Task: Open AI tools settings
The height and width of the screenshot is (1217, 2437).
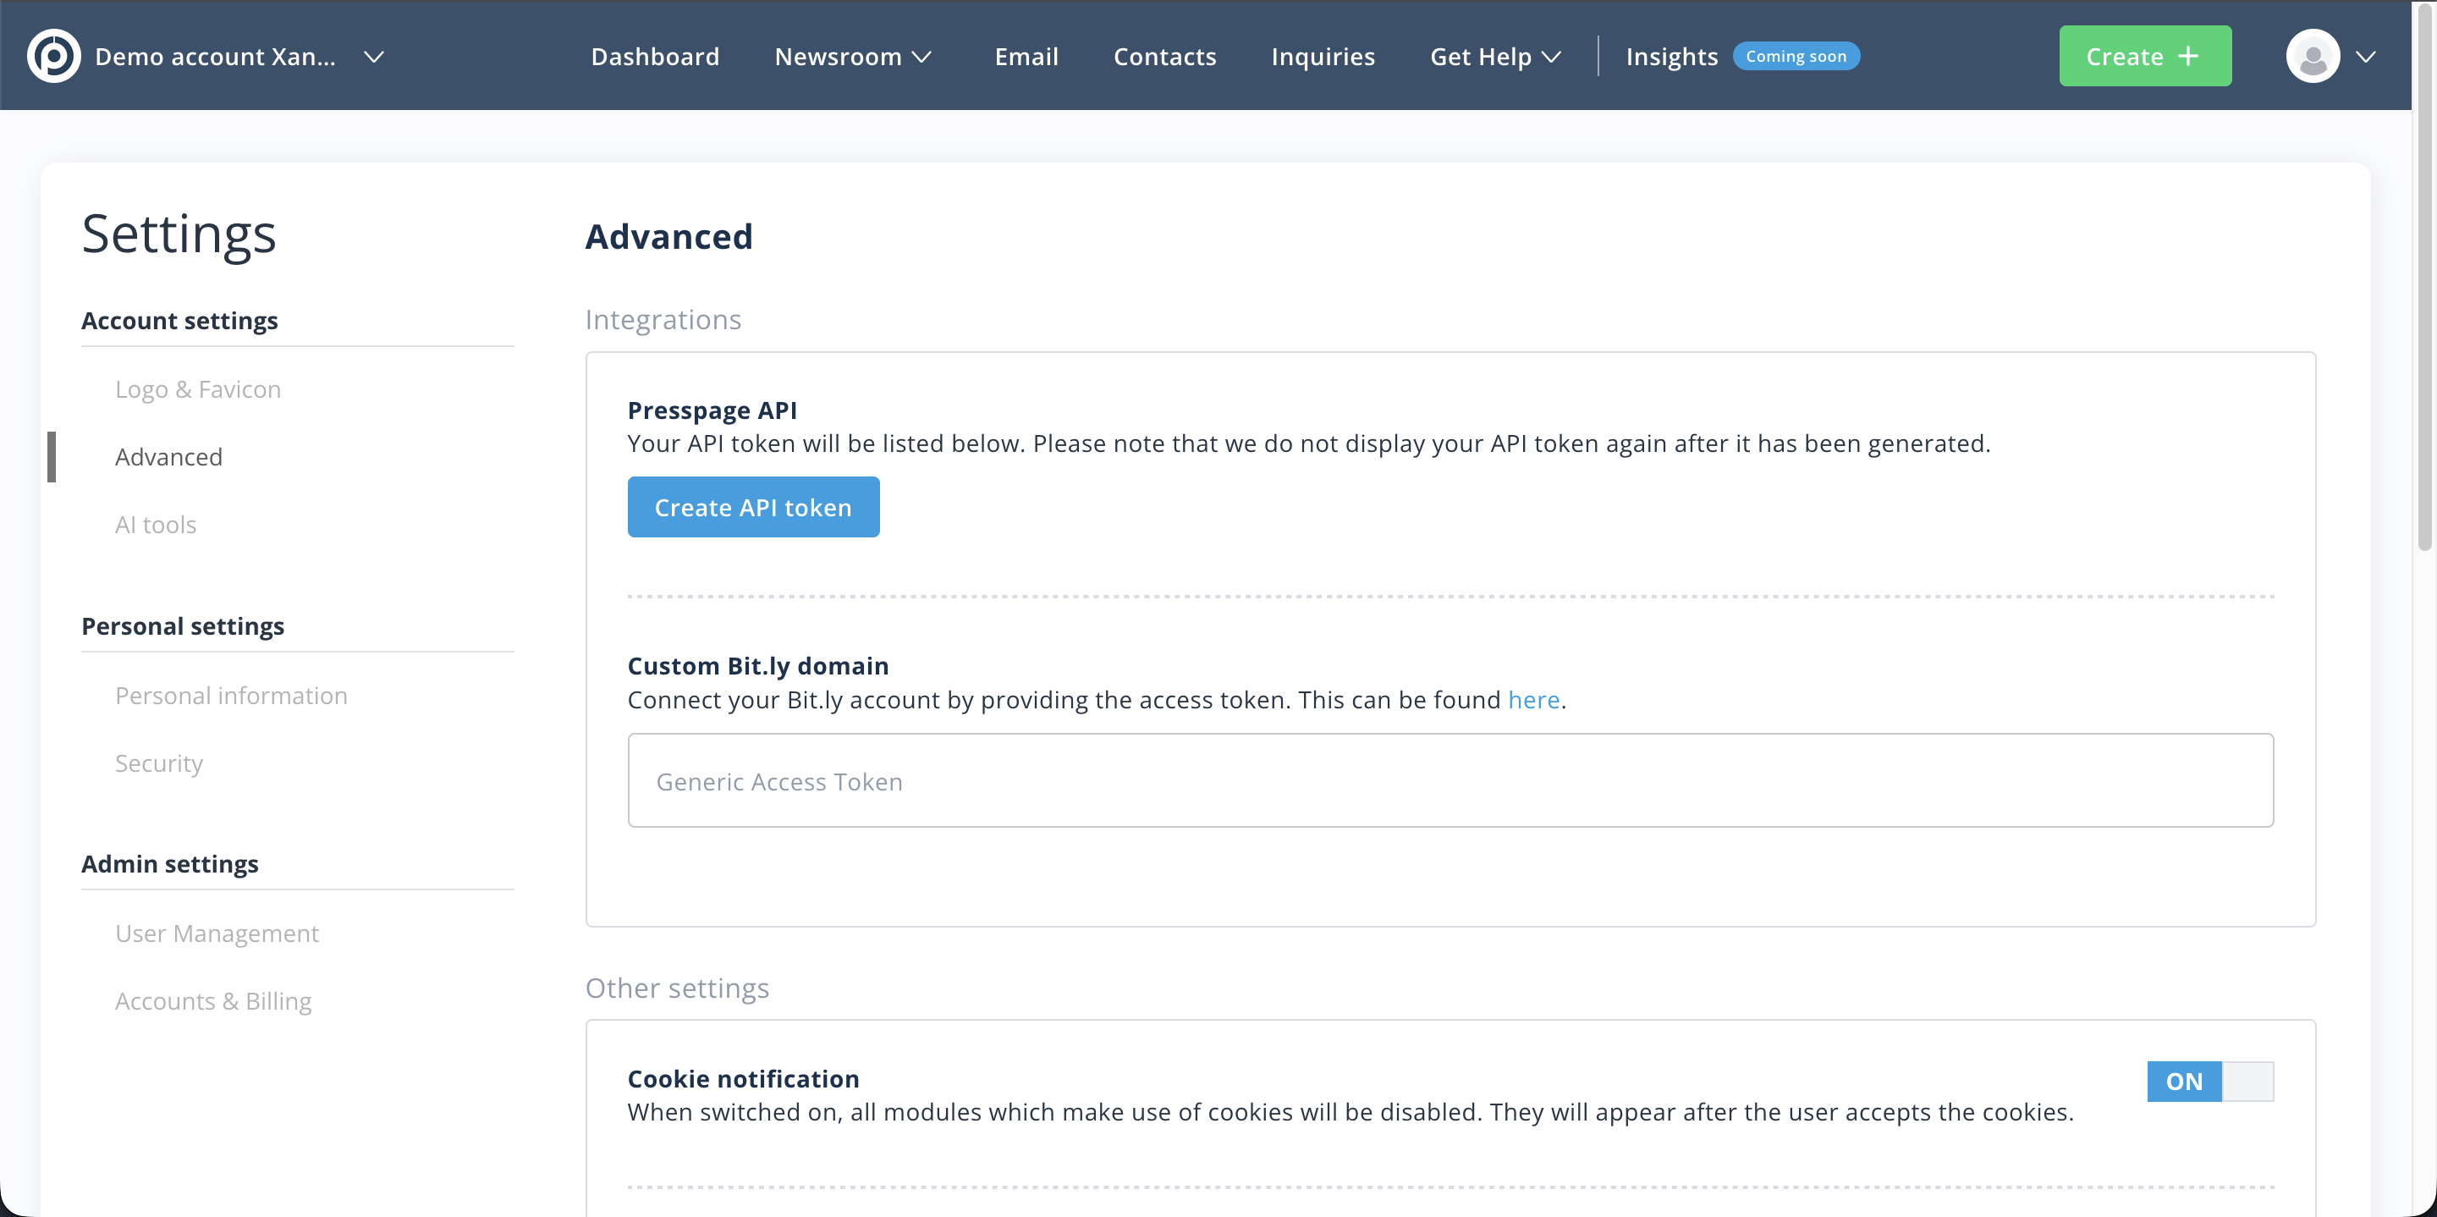Action: click(x=155, y=524)
